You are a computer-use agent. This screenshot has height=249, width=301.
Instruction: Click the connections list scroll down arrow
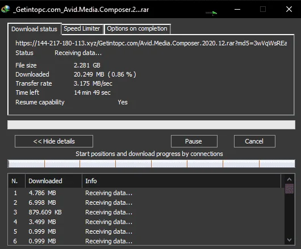click(289, 239)
